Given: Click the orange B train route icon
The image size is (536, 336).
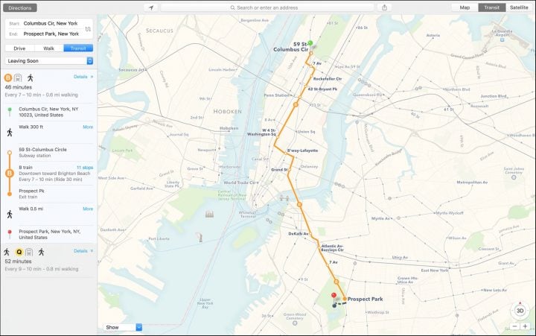Looking at the screenshot, I should (x=8, y=77).
